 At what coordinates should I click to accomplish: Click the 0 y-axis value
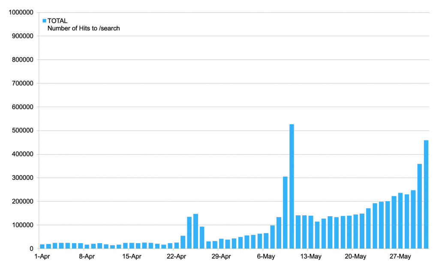tap(32, 248)
